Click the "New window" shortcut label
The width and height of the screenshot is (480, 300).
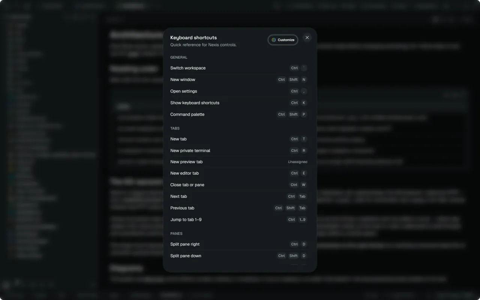click(x=183, y=79)
